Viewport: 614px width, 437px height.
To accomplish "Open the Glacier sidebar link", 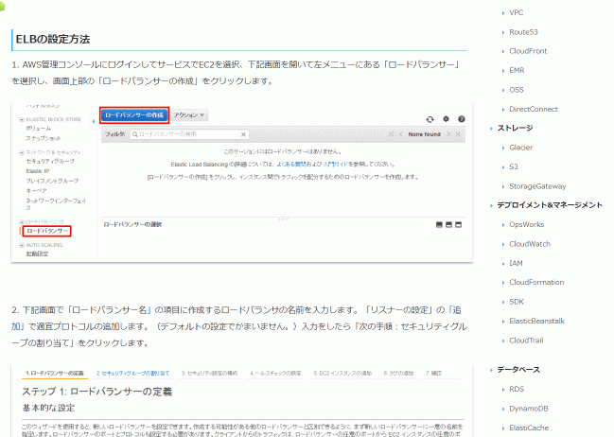I will (520, 148).
